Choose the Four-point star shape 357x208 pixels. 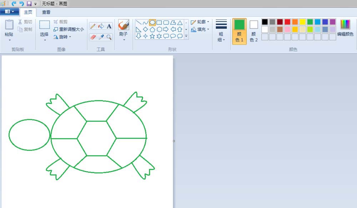point(145,36)
